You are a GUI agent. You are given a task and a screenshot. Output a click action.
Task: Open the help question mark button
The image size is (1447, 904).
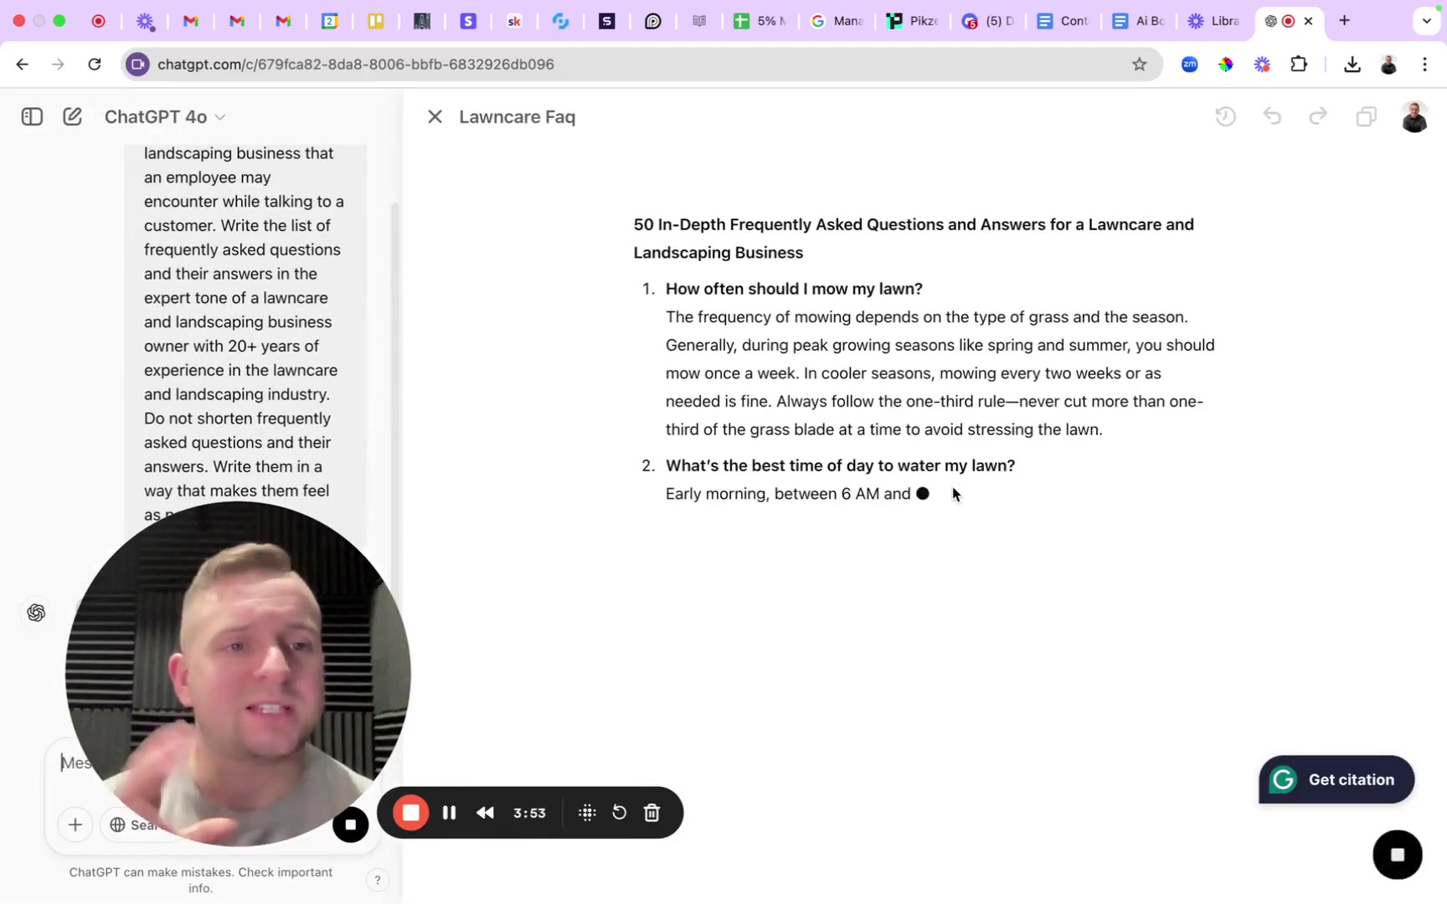[x=378, y=880]
